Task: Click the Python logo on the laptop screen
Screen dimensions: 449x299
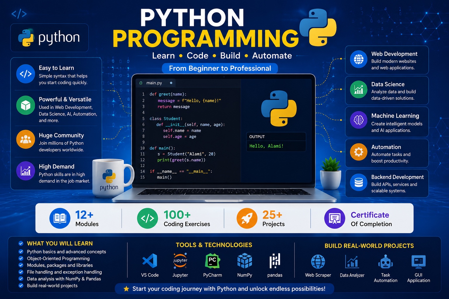Action: click(279, 108)
